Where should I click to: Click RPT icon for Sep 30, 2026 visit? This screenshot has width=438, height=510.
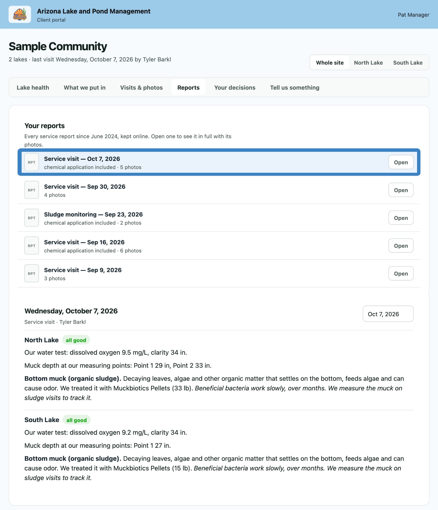tap(32, 190)
